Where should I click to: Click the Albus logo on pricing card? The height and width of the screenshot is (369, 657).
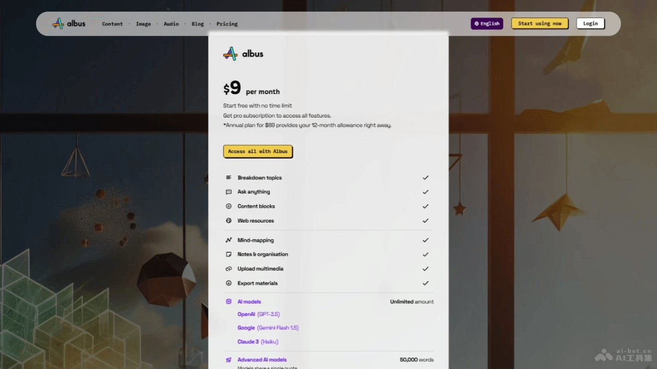[244, 54]
